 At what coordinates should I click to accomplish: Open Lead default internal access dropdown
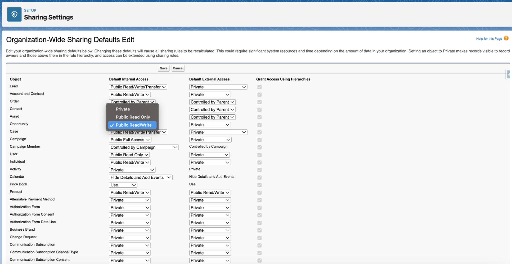point(138,87)
